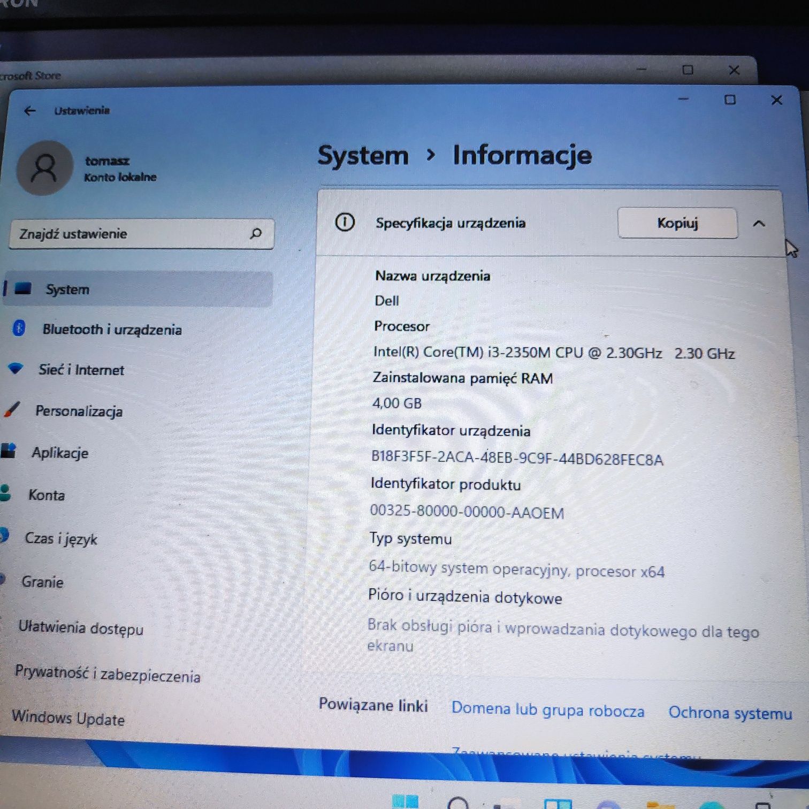
Task: Open Bluetooth i urządzenia settings
Action: [112, 329]
